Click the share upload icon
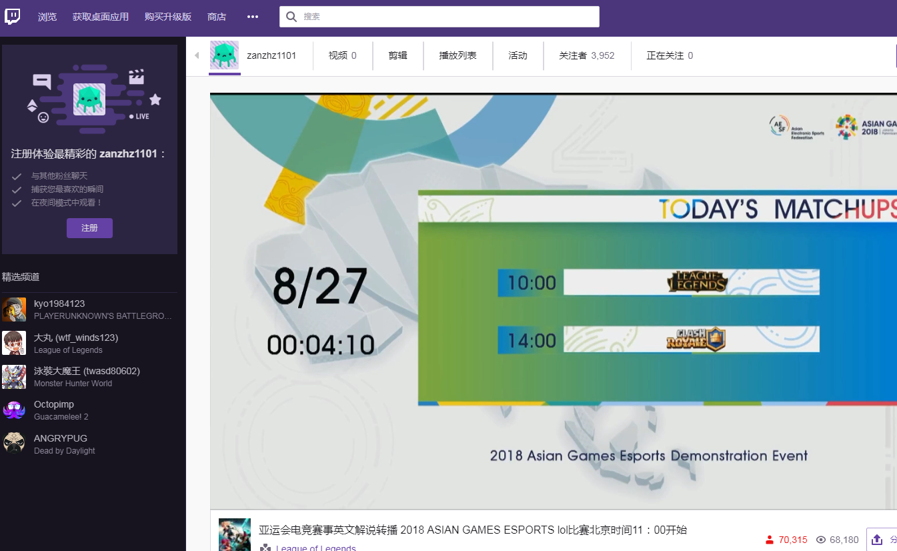The height and width of the screenshot is (551, 897). tap(876, 539)
